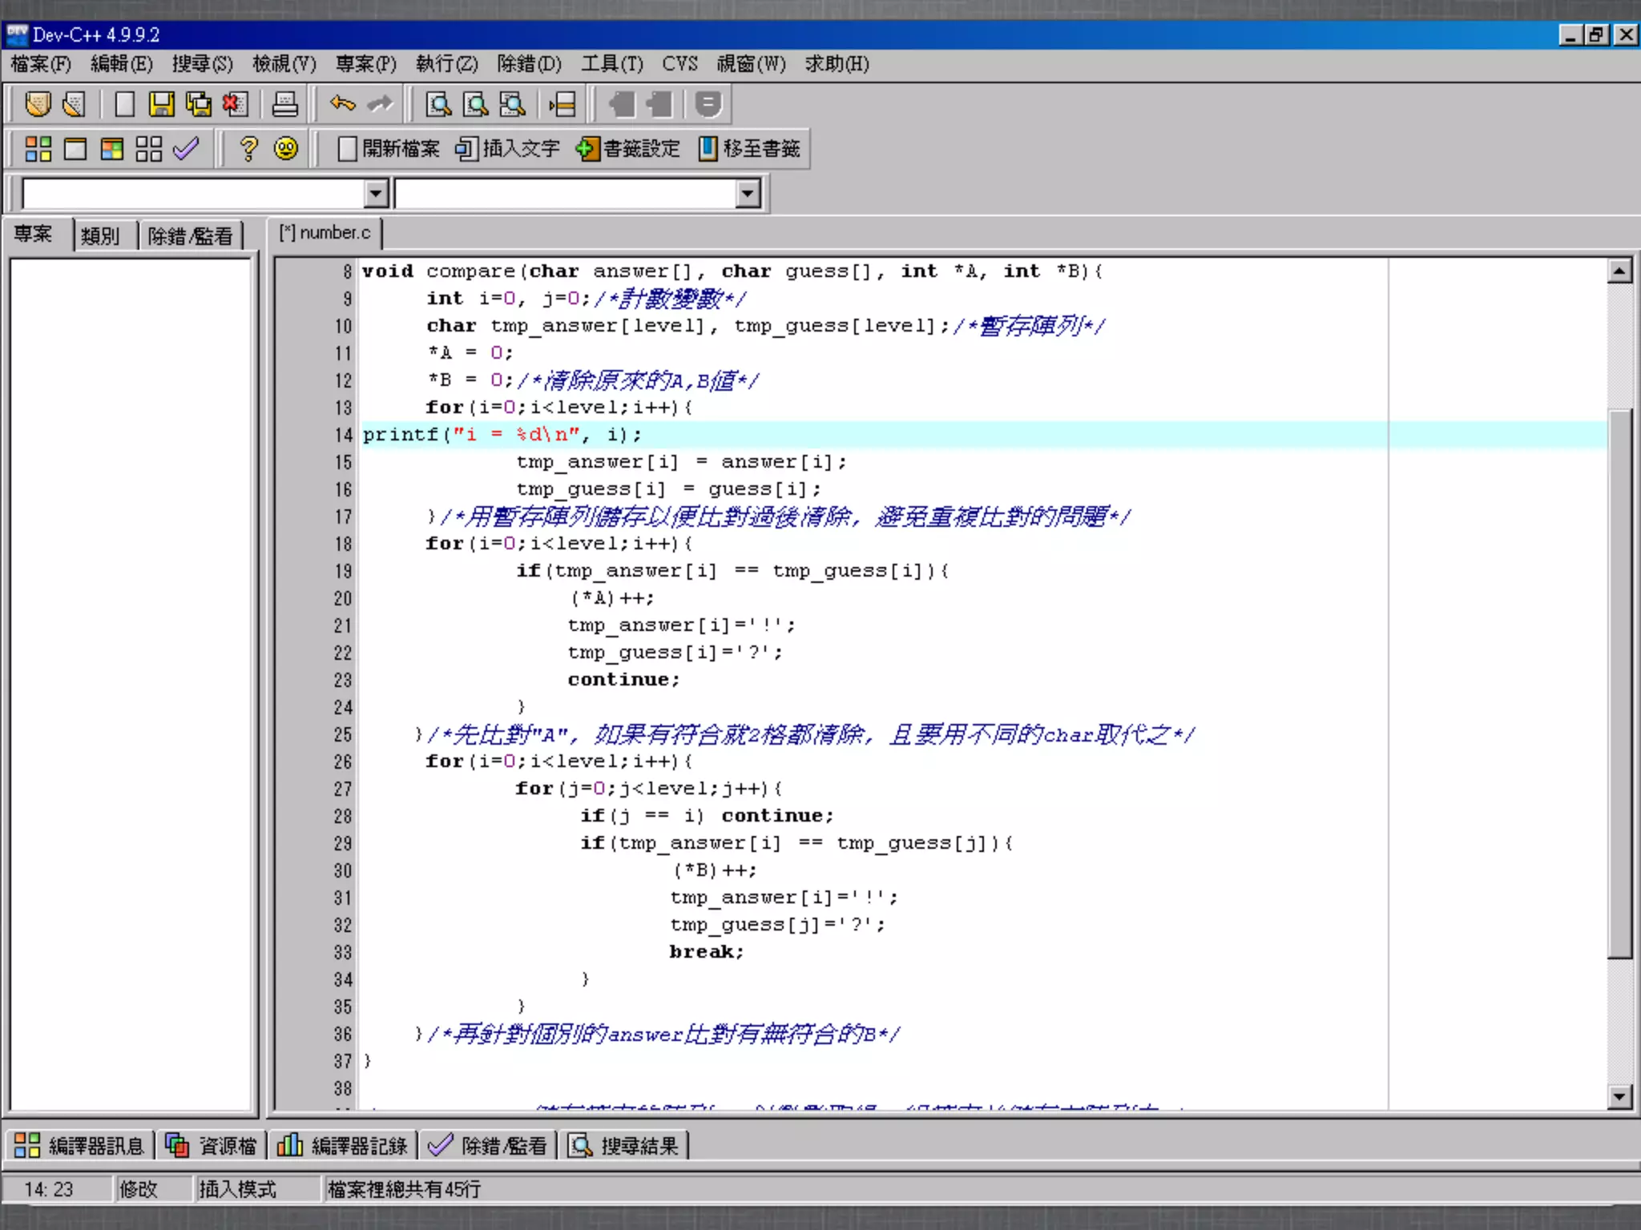Click the Help question mark icon

248,149
